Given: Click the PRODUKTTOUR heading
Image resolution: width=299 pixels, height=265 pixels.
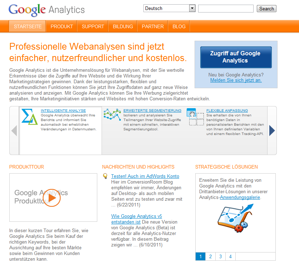Looking at the screenshot, I should 27,167.
